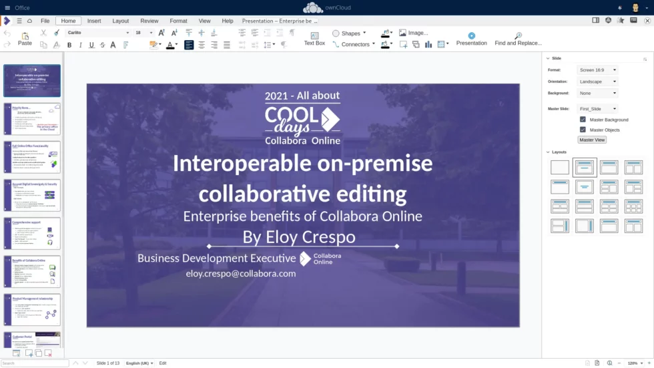Increase font size with the A-up icon
The height and width of the screenshot is (368, 654).
click(161, 33)
